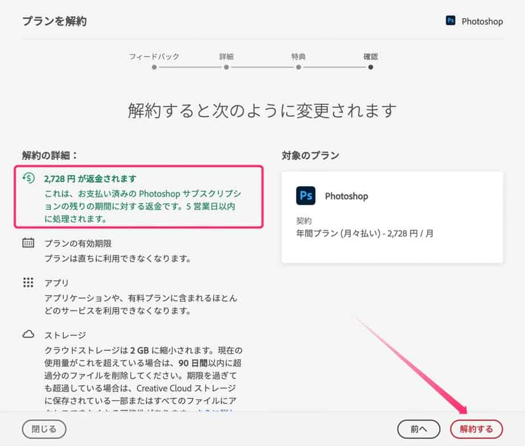Viewport: 525px width, 446px height.
Task: Go to the 詳細 step label
Action: [226, 57]
